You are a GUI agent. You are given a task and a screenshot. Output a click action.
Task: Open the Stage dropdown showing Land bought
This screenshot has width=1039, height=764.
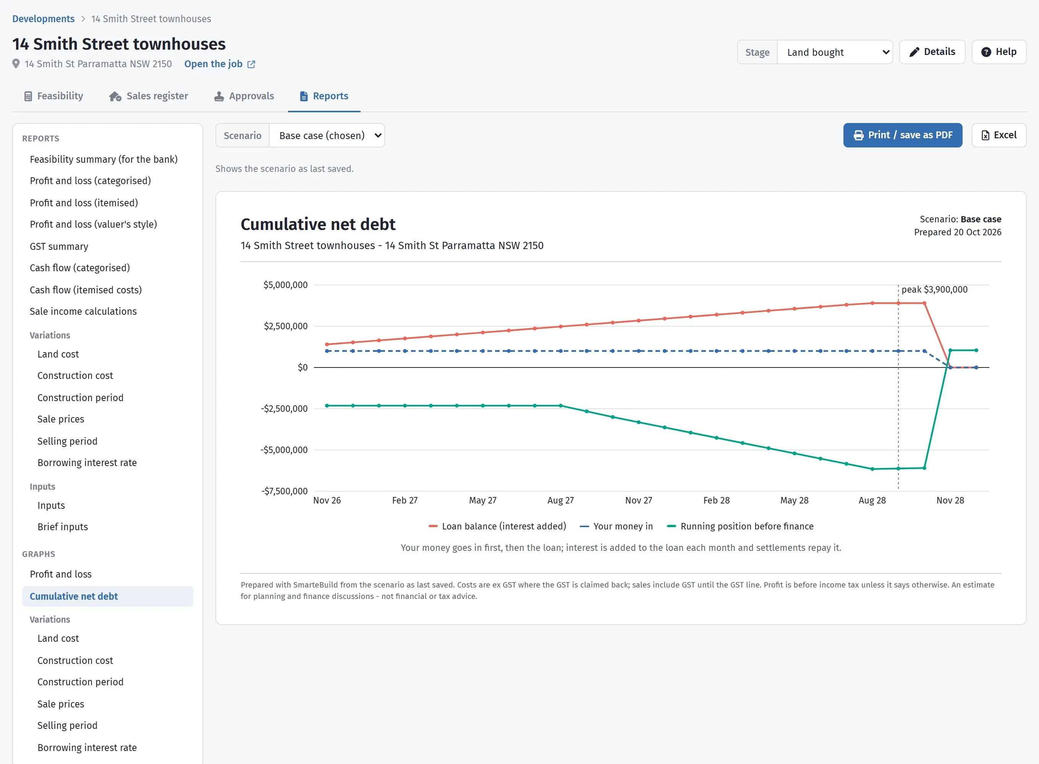835,52
